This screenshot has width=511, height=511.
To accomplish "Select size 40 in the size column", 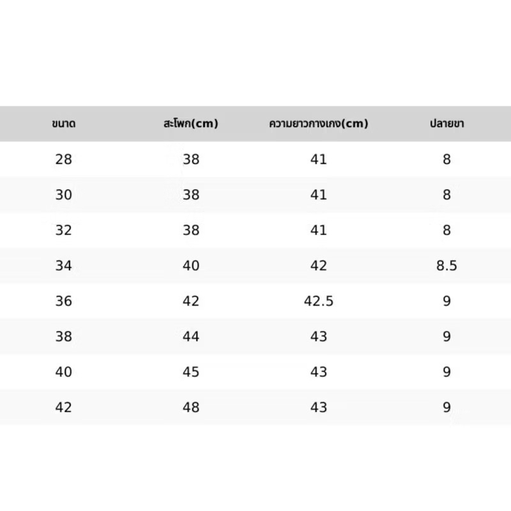I will click(63, 372).
